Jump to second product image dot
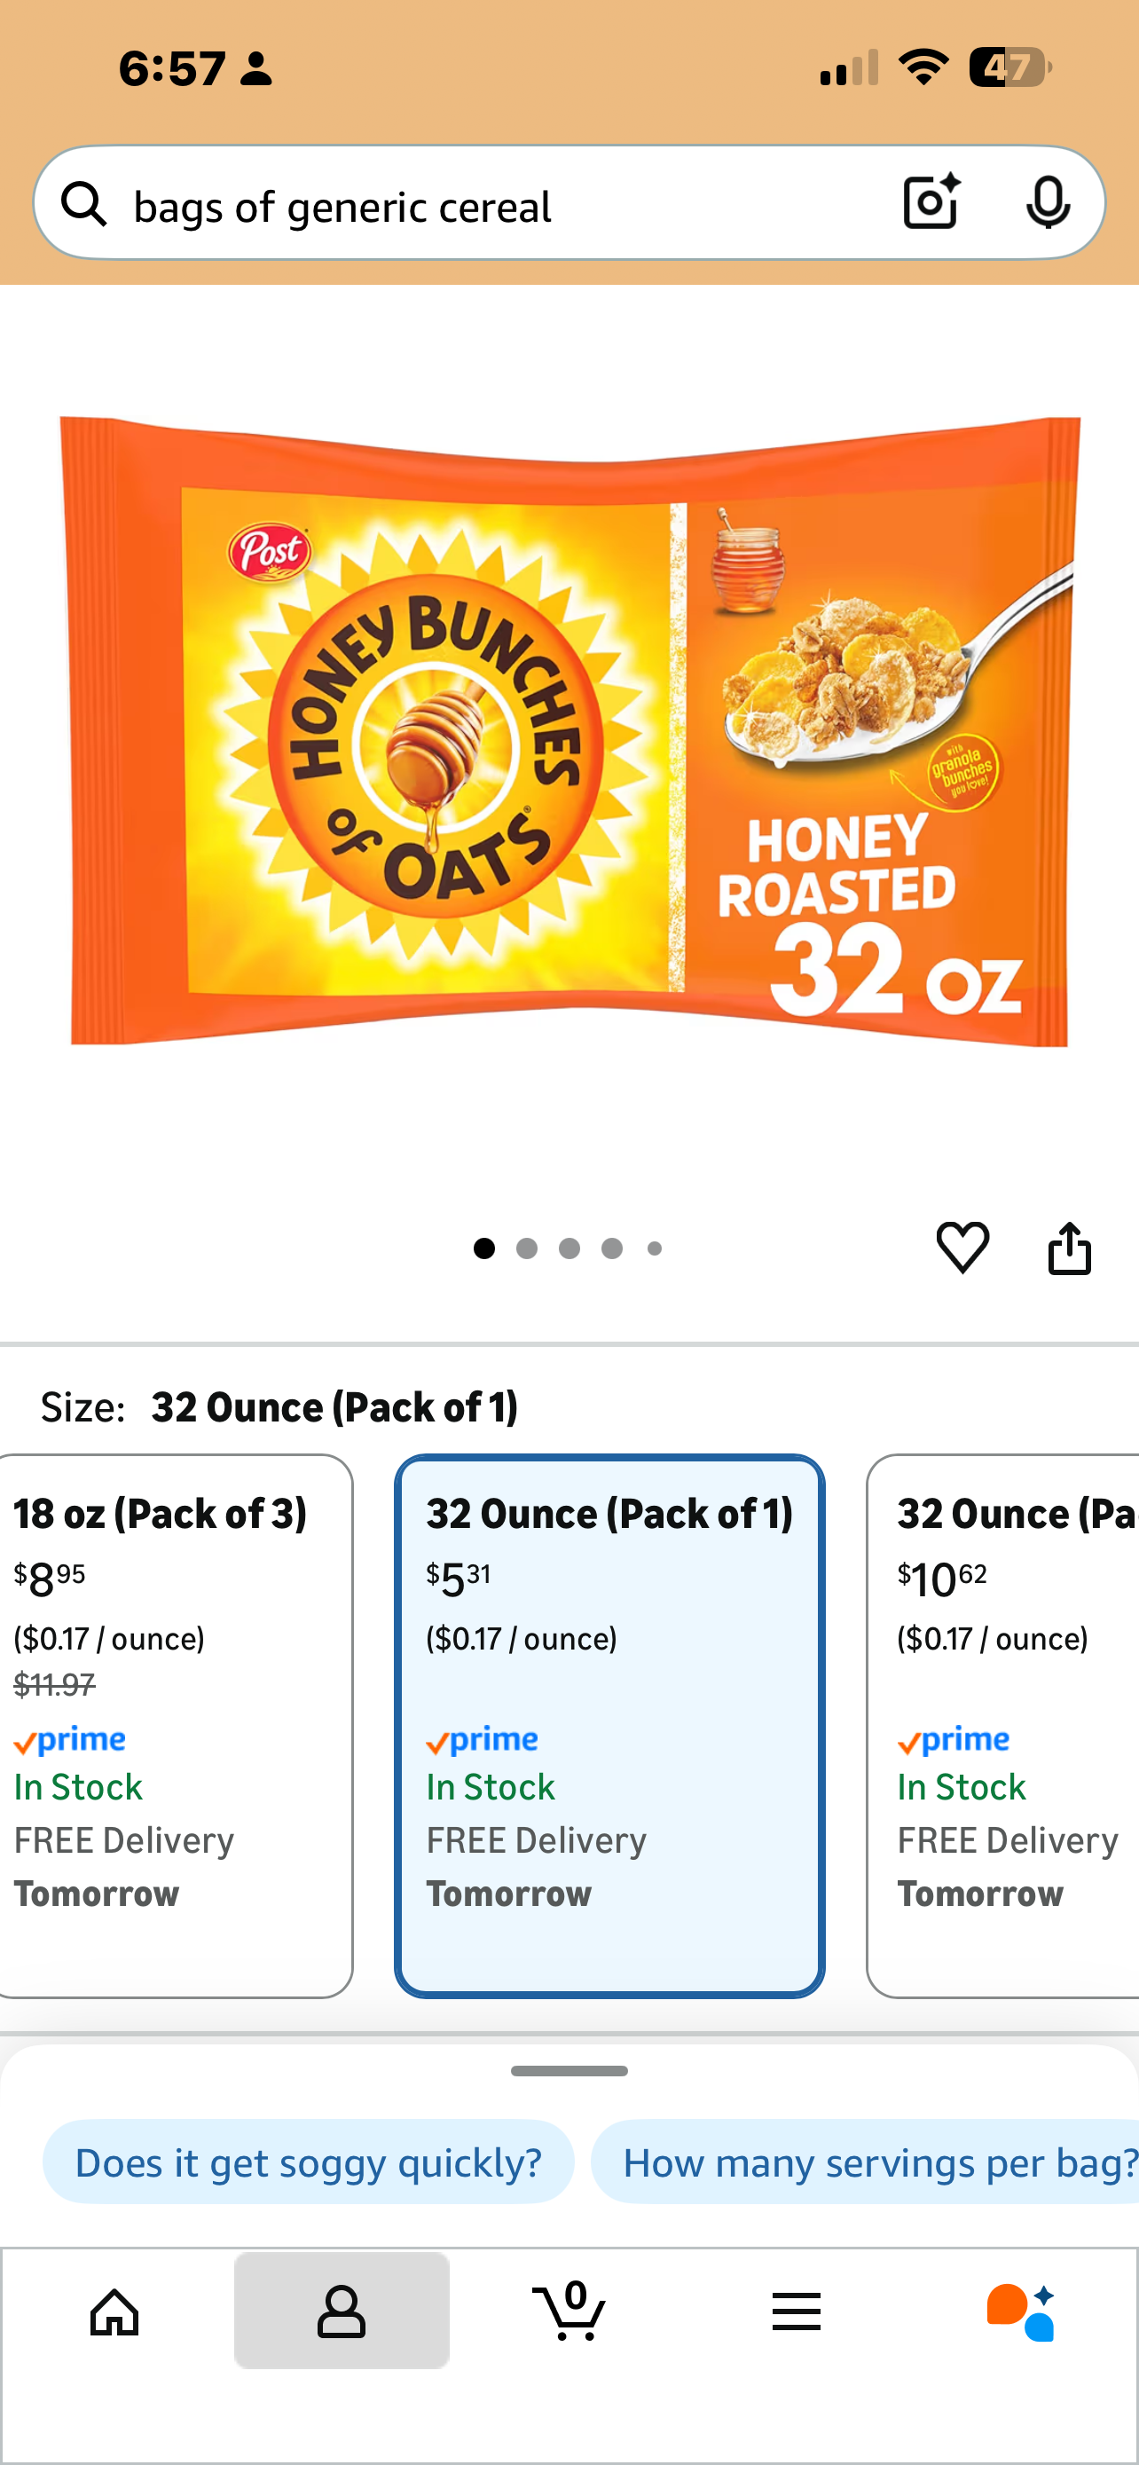The height and width of the screenshot is (2465, 1139). (x=527, y=1248)
